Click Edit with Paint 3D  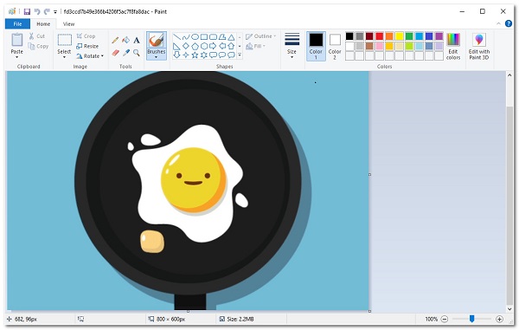point(479,46)
